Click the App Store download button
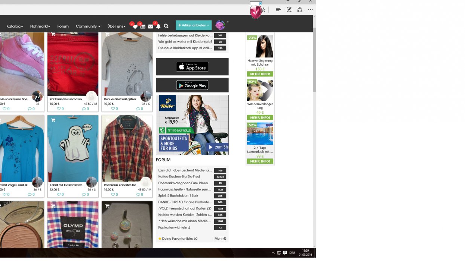The height and width of the screenshot is (261, 465). point(192,67)
